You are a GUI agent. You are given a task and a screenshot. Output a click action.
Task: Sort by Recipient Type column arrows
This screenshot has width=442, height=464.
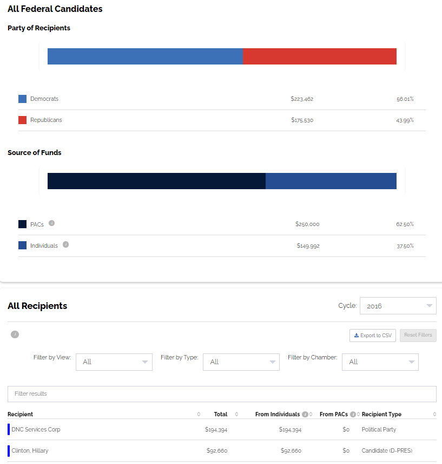point(434,415)
